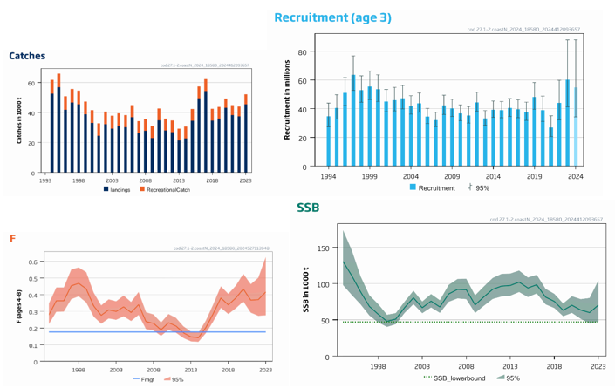The image size is (615, 388).
Task: Click the SSB chart heading
Action: point(308,208)
